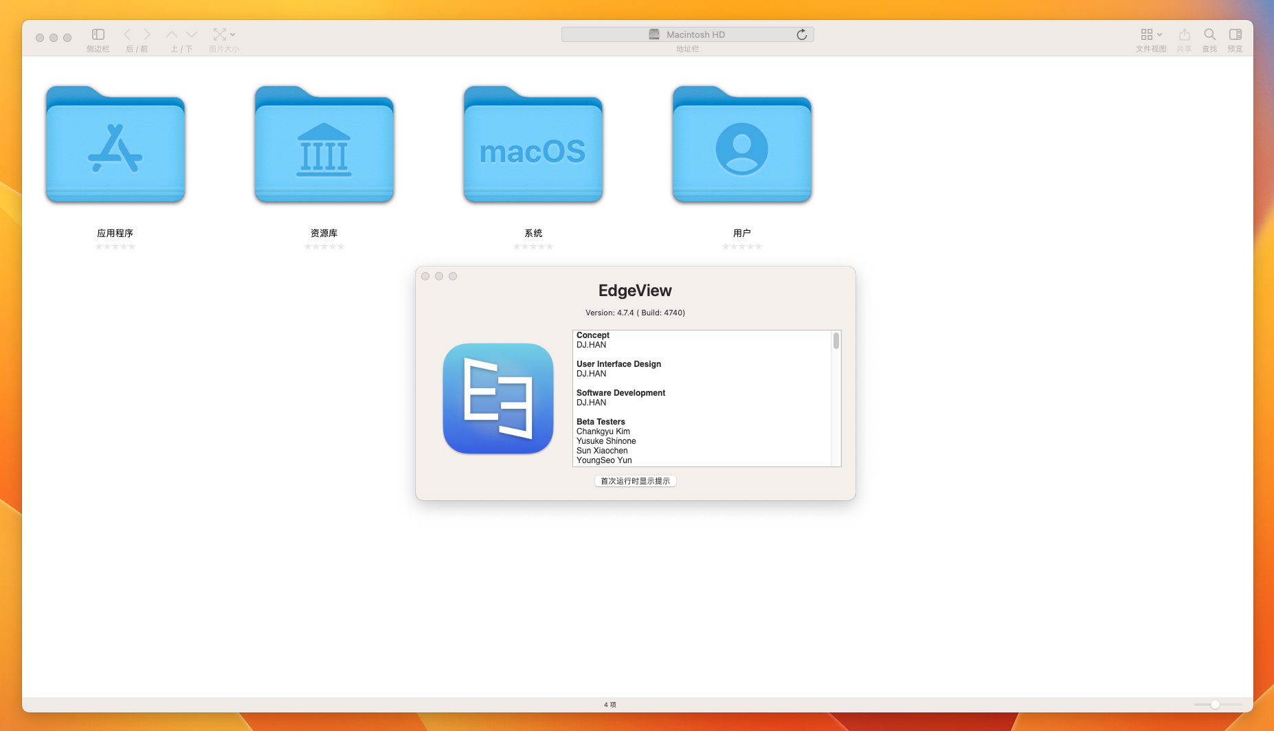Click the 系统 folder name label

click(533, 233)
